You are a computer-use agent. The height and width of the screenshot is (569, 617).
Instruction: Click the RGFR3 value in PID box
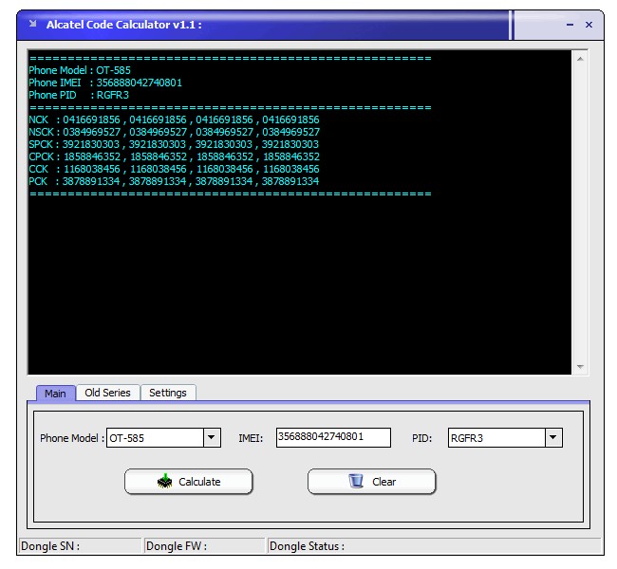[467, 438]
